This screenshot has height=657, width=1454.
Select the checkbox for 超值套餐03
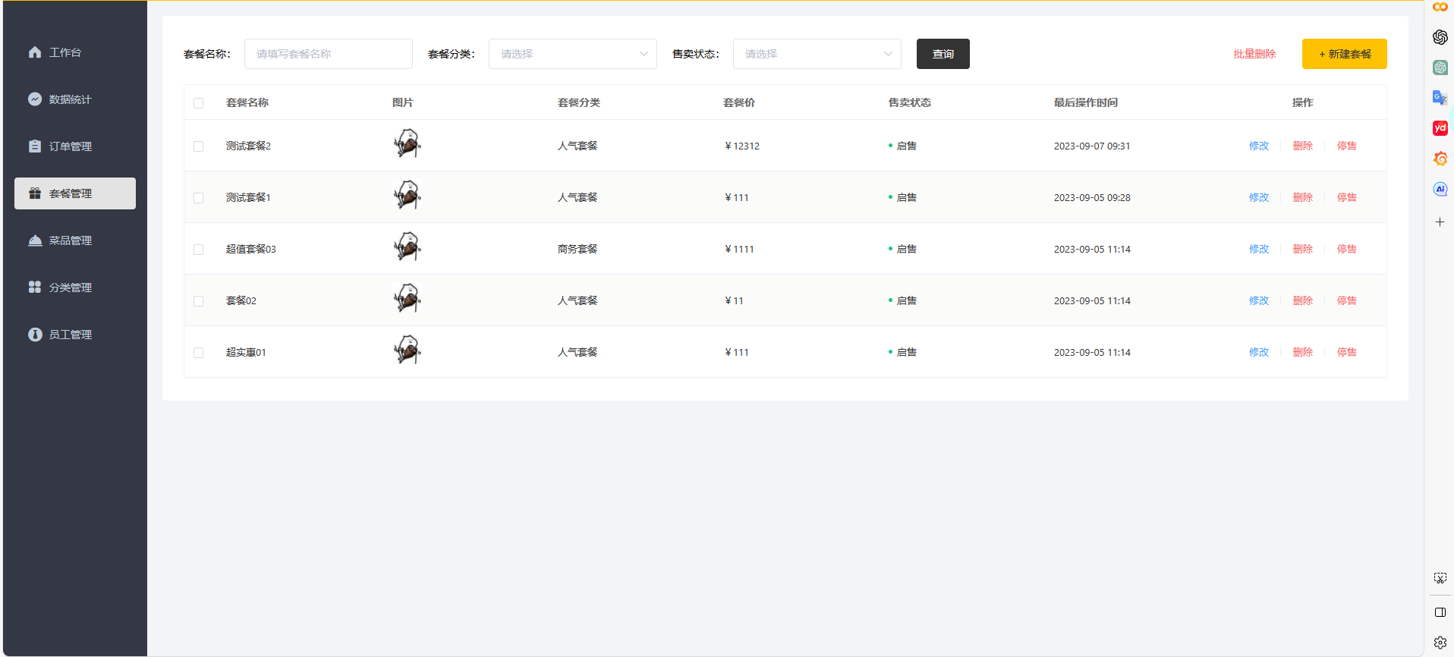[x=199, y=250]
